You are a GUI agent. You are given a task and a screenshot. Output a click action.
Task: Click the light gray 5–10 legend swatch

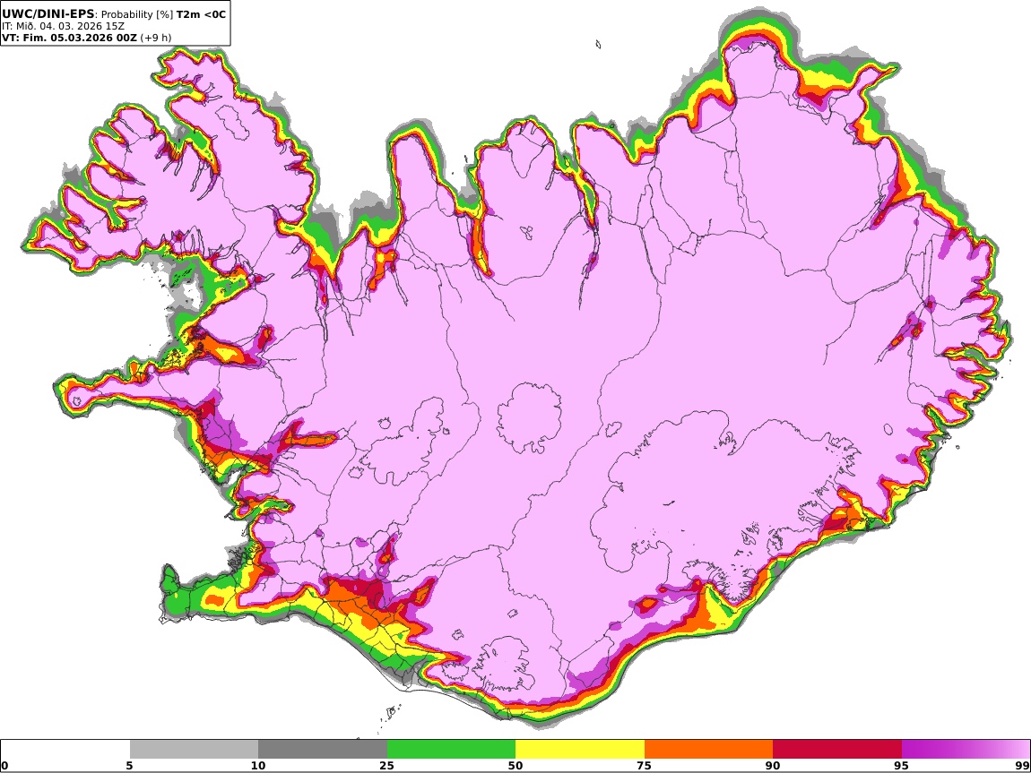194,750
